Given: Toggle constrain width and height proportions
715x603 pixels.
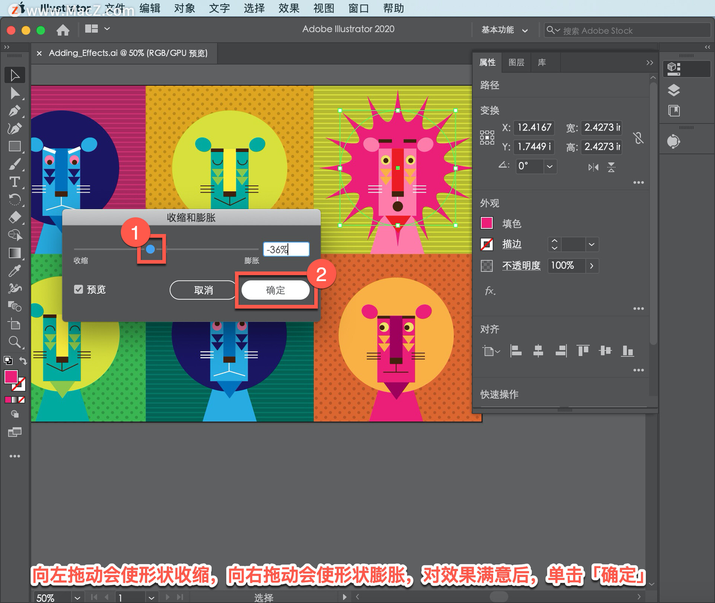Looking at the screenshot, I should coord(638,138).
